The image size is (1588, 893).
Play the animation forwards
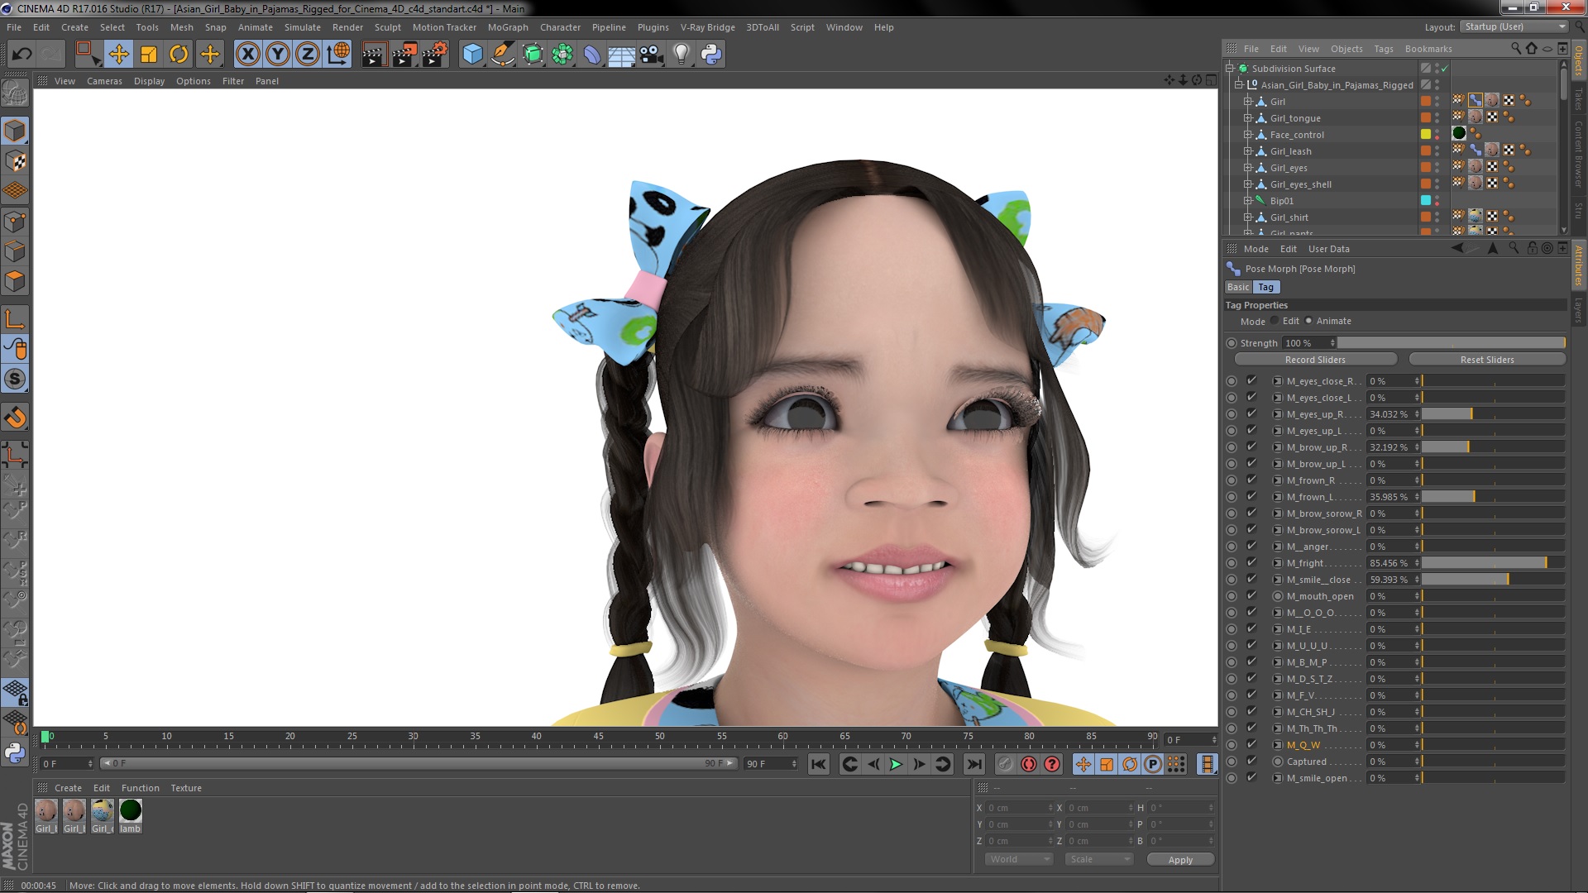click(x=896, y=764)
